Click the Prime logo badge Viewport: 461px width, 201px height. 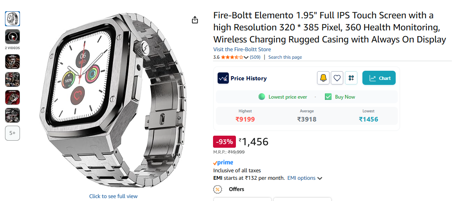pyautogui.click(x=223, y=163)
